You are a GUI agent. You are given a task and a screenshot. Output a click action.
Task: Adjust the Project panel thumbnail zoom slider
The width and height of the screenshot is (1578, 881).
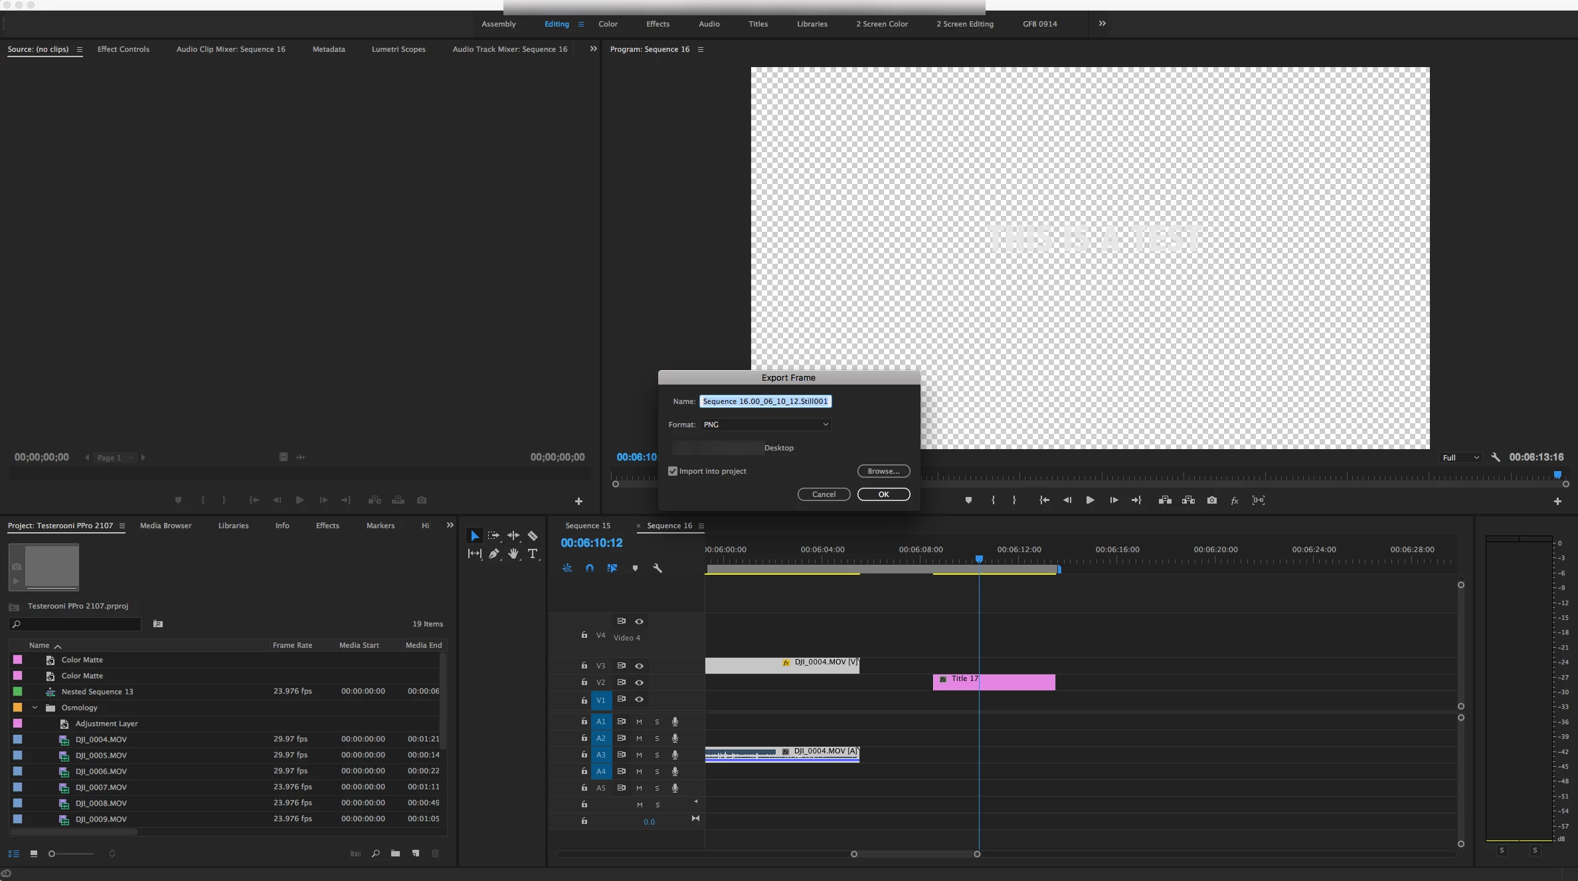[53, 854]
